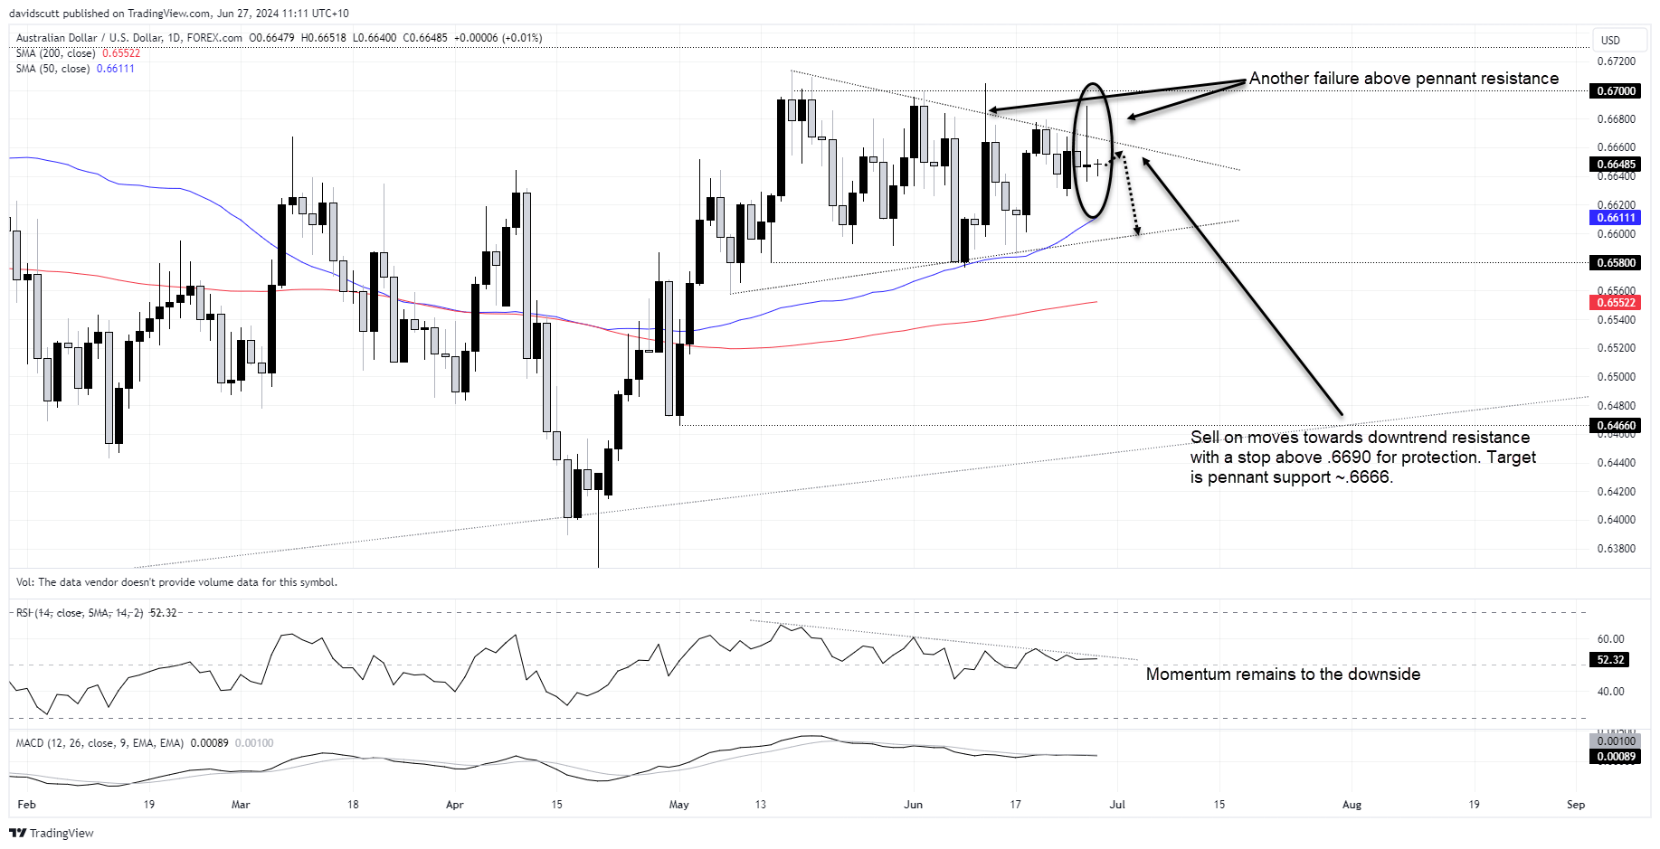Image resolution: width=1660 pixels, height=849 pixels.
Task: Click the blue 0.66111 SMA price tag
Action: [x=1616, y=218]
